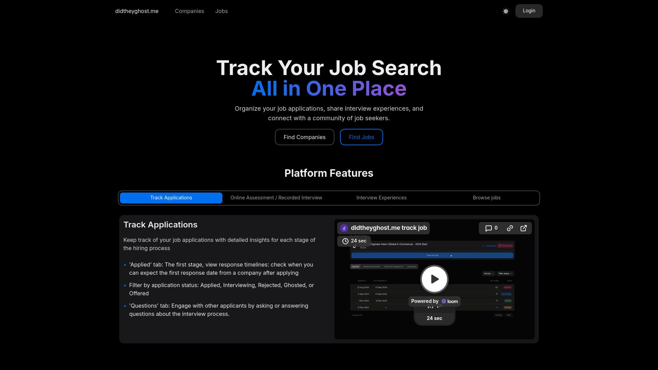Click the 'Track Your Job Search' headline
This screenshot has width=658, height=370.
click(329, 68)
